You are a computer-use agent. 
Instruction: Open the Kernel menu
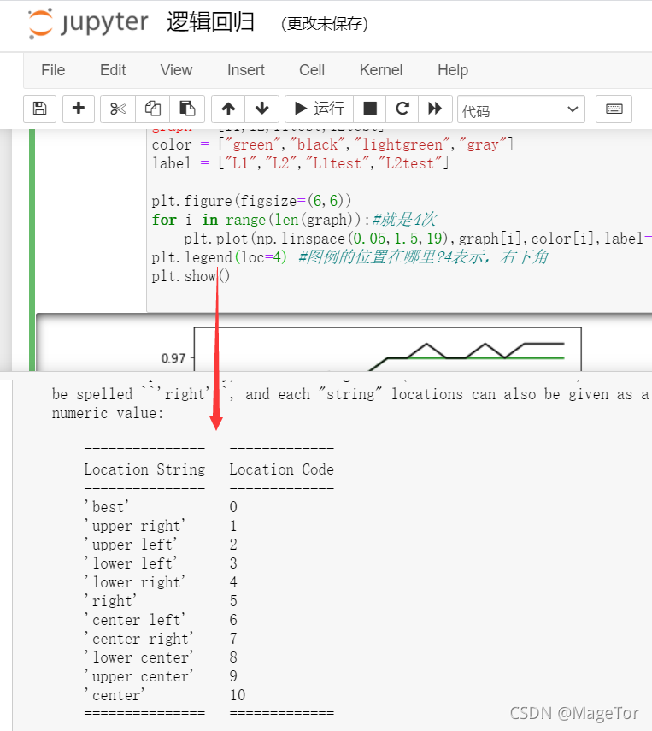(381, 70)
